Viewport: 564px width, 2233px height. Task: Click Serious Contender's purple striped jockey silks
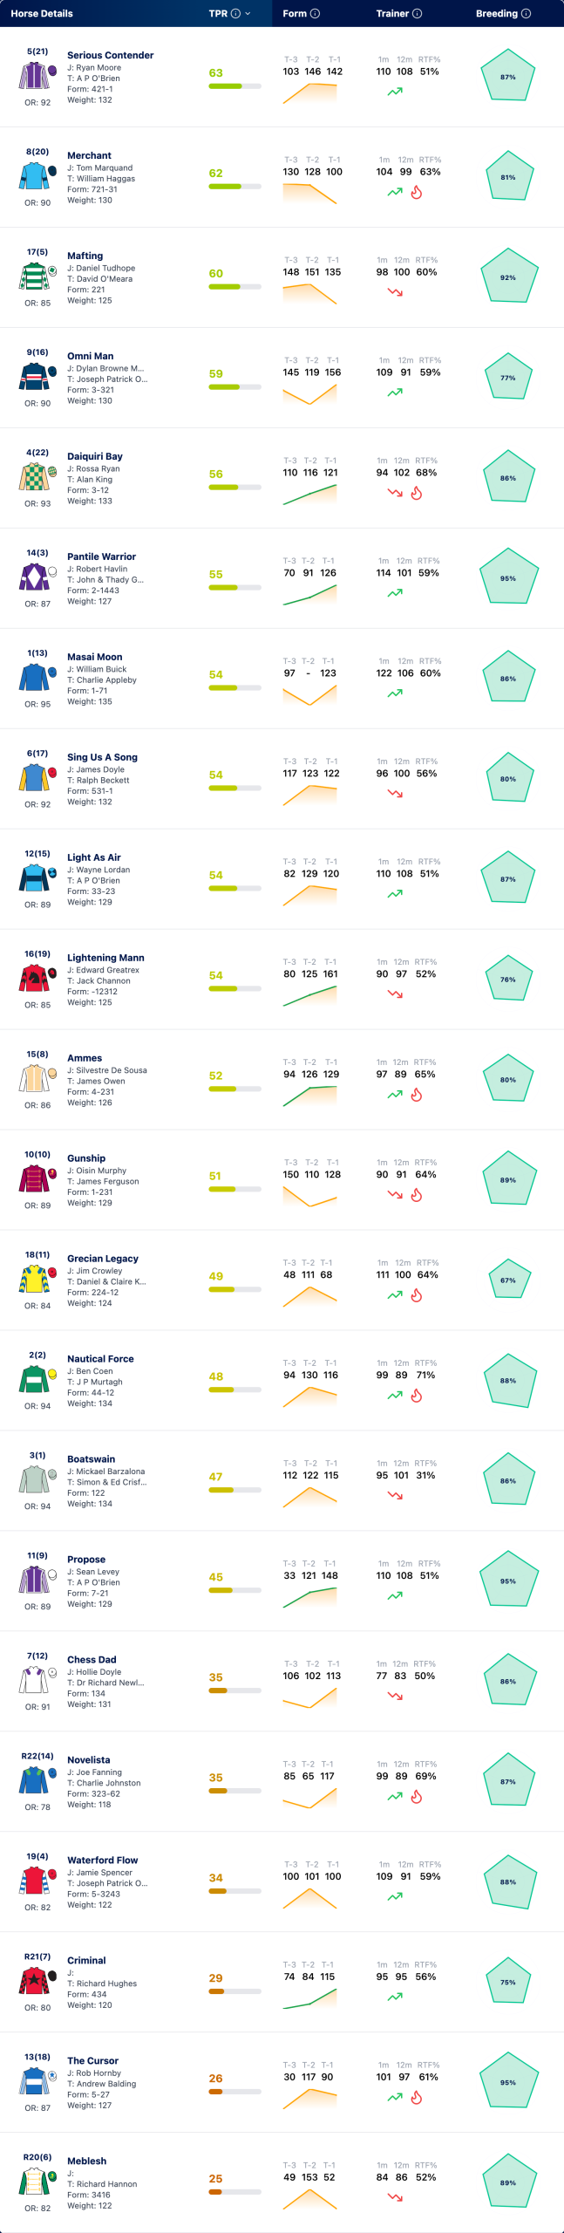click(x=36, y=75)
